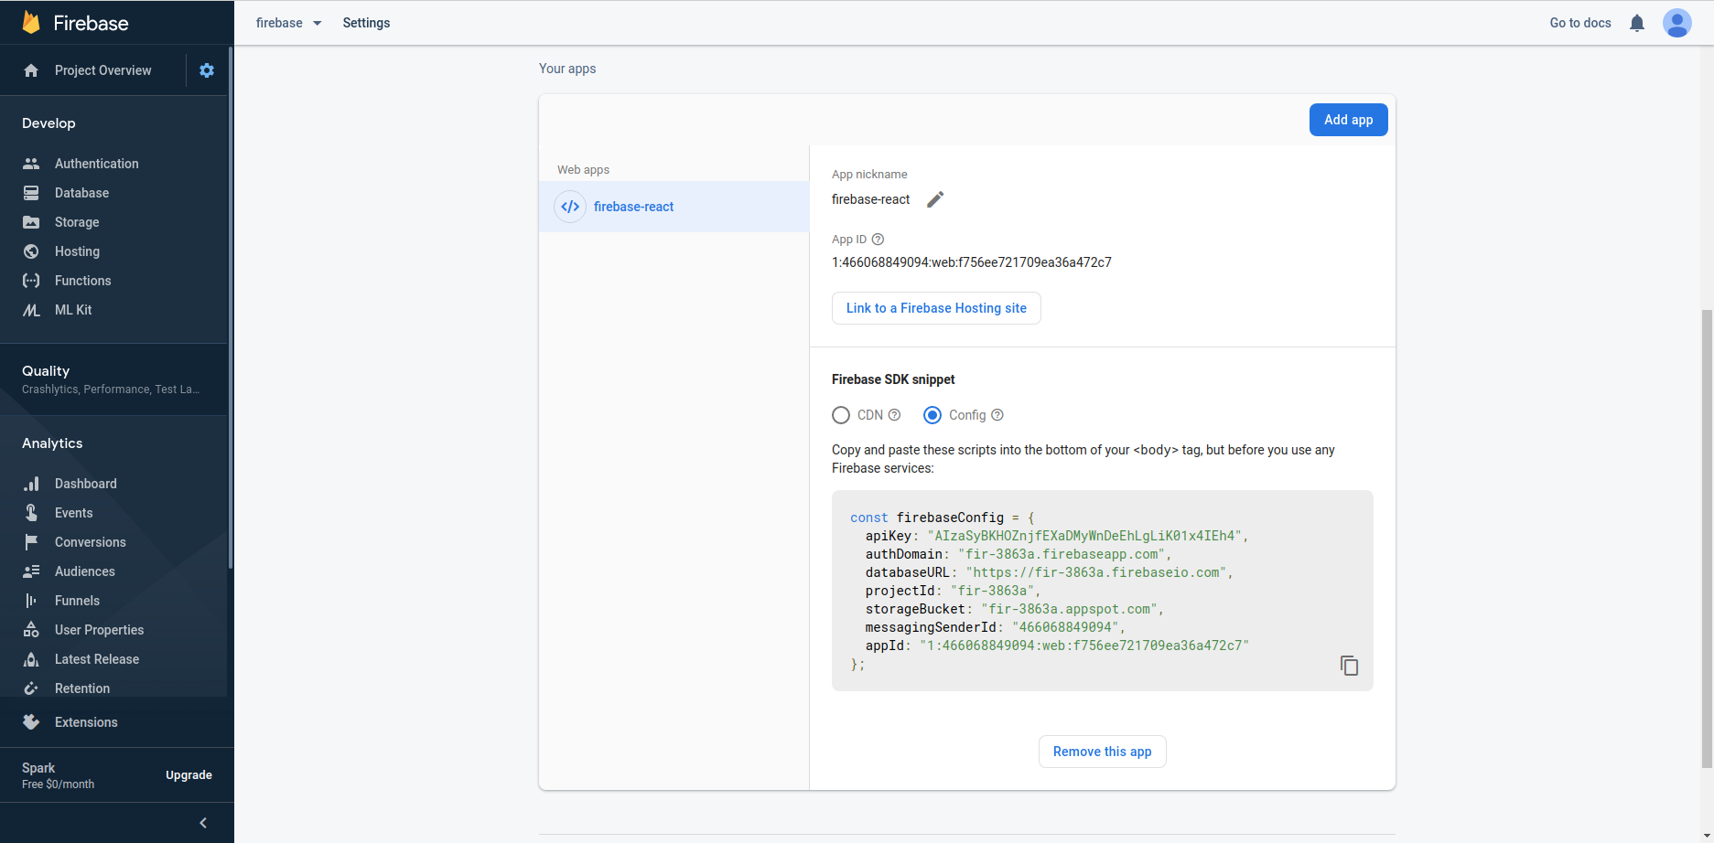This screenshot has width=1714, height=843.
Task: Open the firebase project dropdown
Action: (x=289, y=23)
